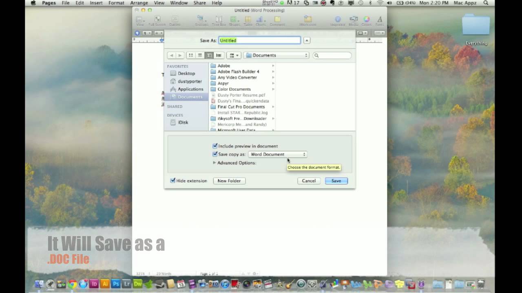522x293 pixels.
Task: Open the Sections toolbar icon
Action: tap(201, 21)
